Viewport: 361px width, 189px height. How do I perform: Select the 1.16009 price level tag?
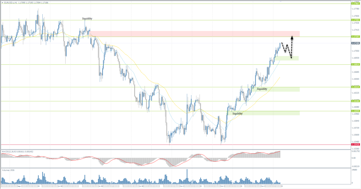(355, 111)
